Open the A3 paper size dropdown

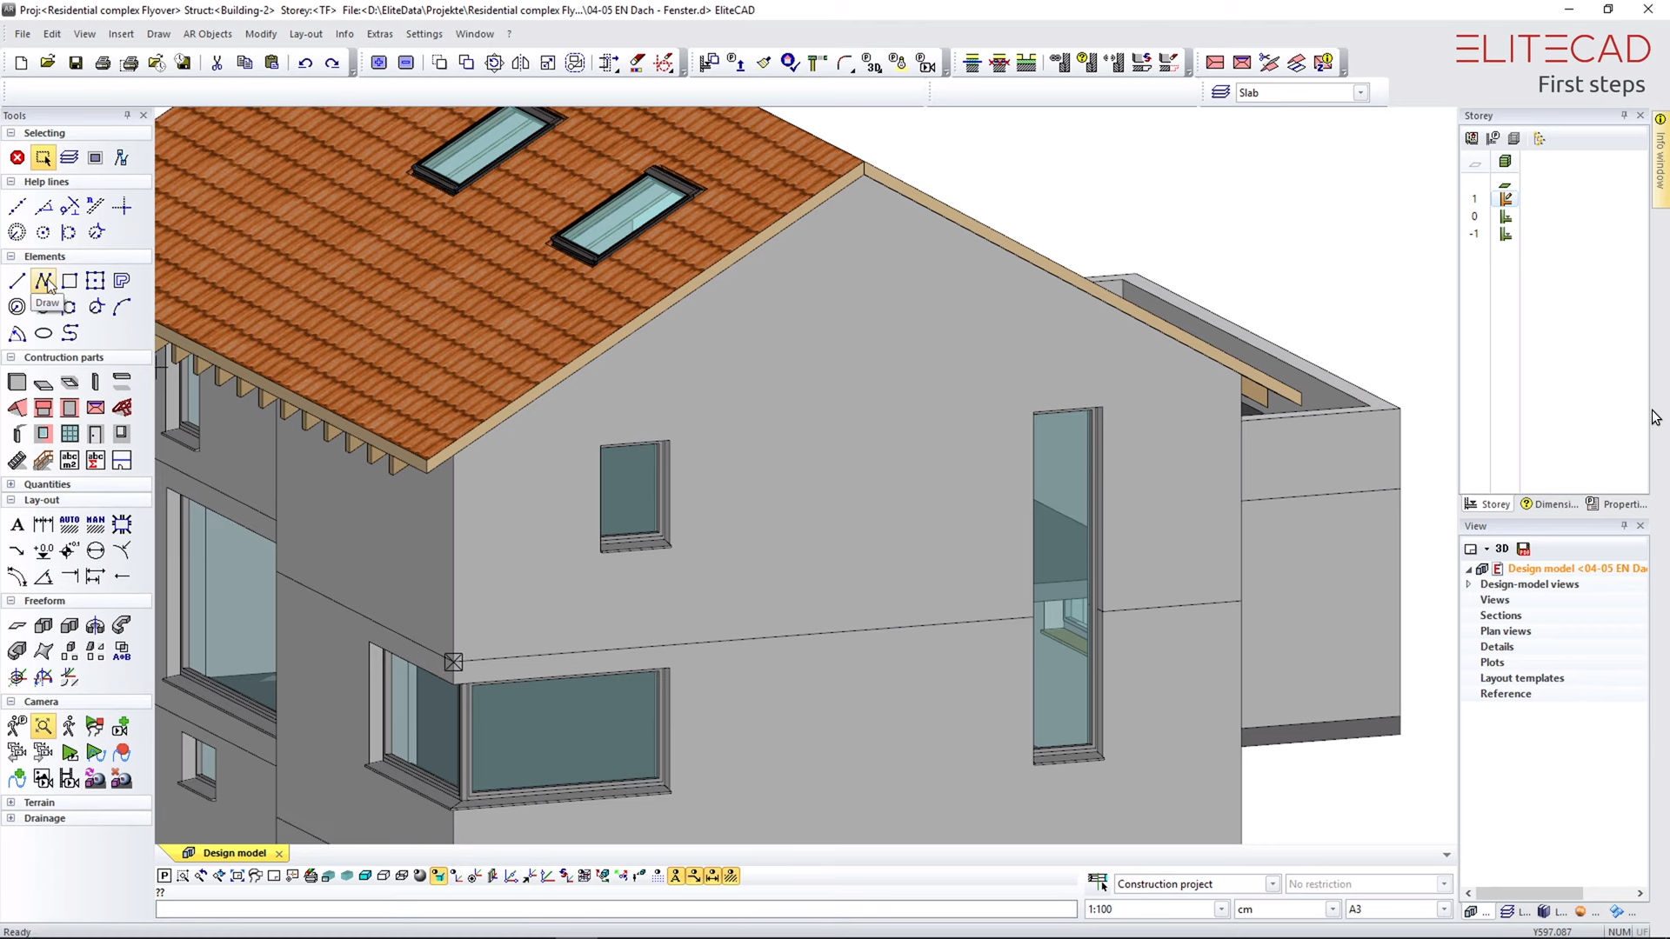coord(1444,909)
